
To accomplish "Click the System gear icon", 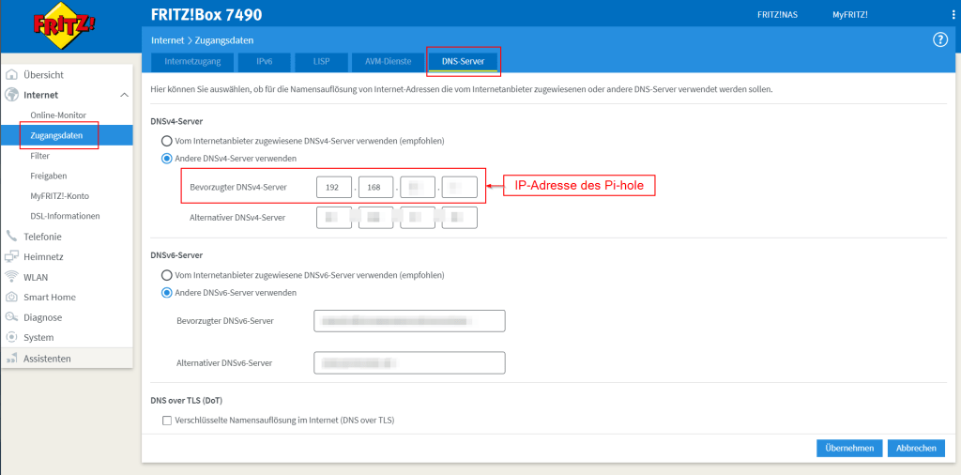I will tap(12, 337).
